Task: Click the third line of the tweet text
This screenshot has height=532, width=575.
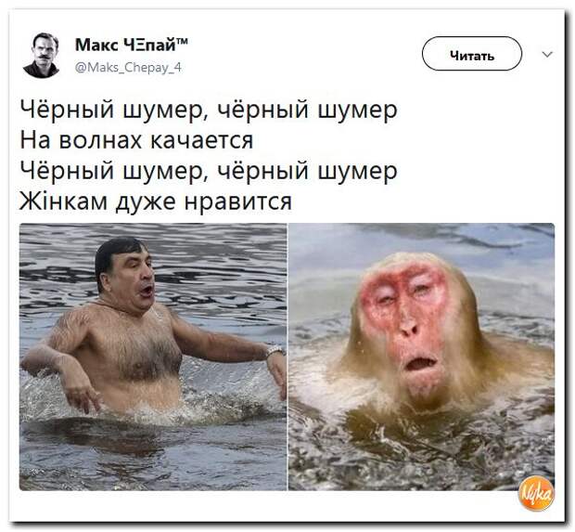Action: [209, 171]
